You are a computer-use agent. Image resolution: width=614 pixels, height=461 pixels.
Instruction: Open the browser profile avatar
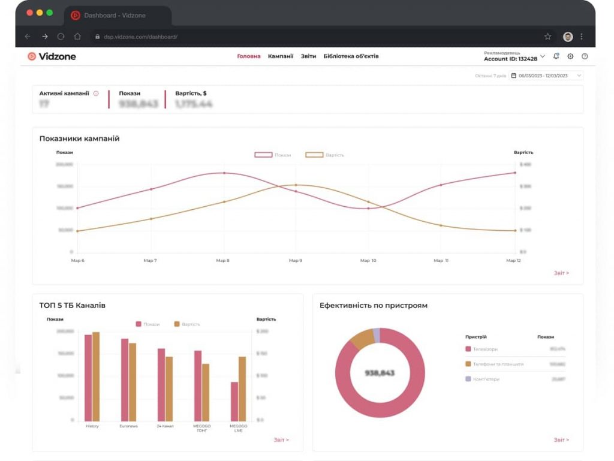point(567,37)
